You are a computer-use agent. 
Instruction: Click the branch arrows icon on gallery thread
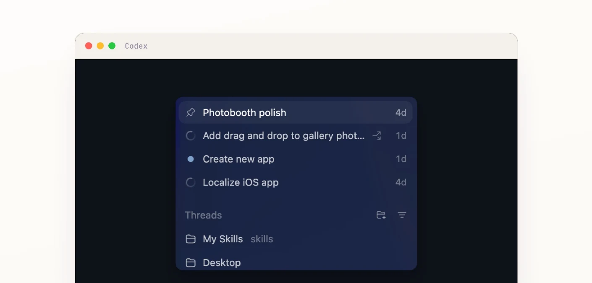point(377,135)
